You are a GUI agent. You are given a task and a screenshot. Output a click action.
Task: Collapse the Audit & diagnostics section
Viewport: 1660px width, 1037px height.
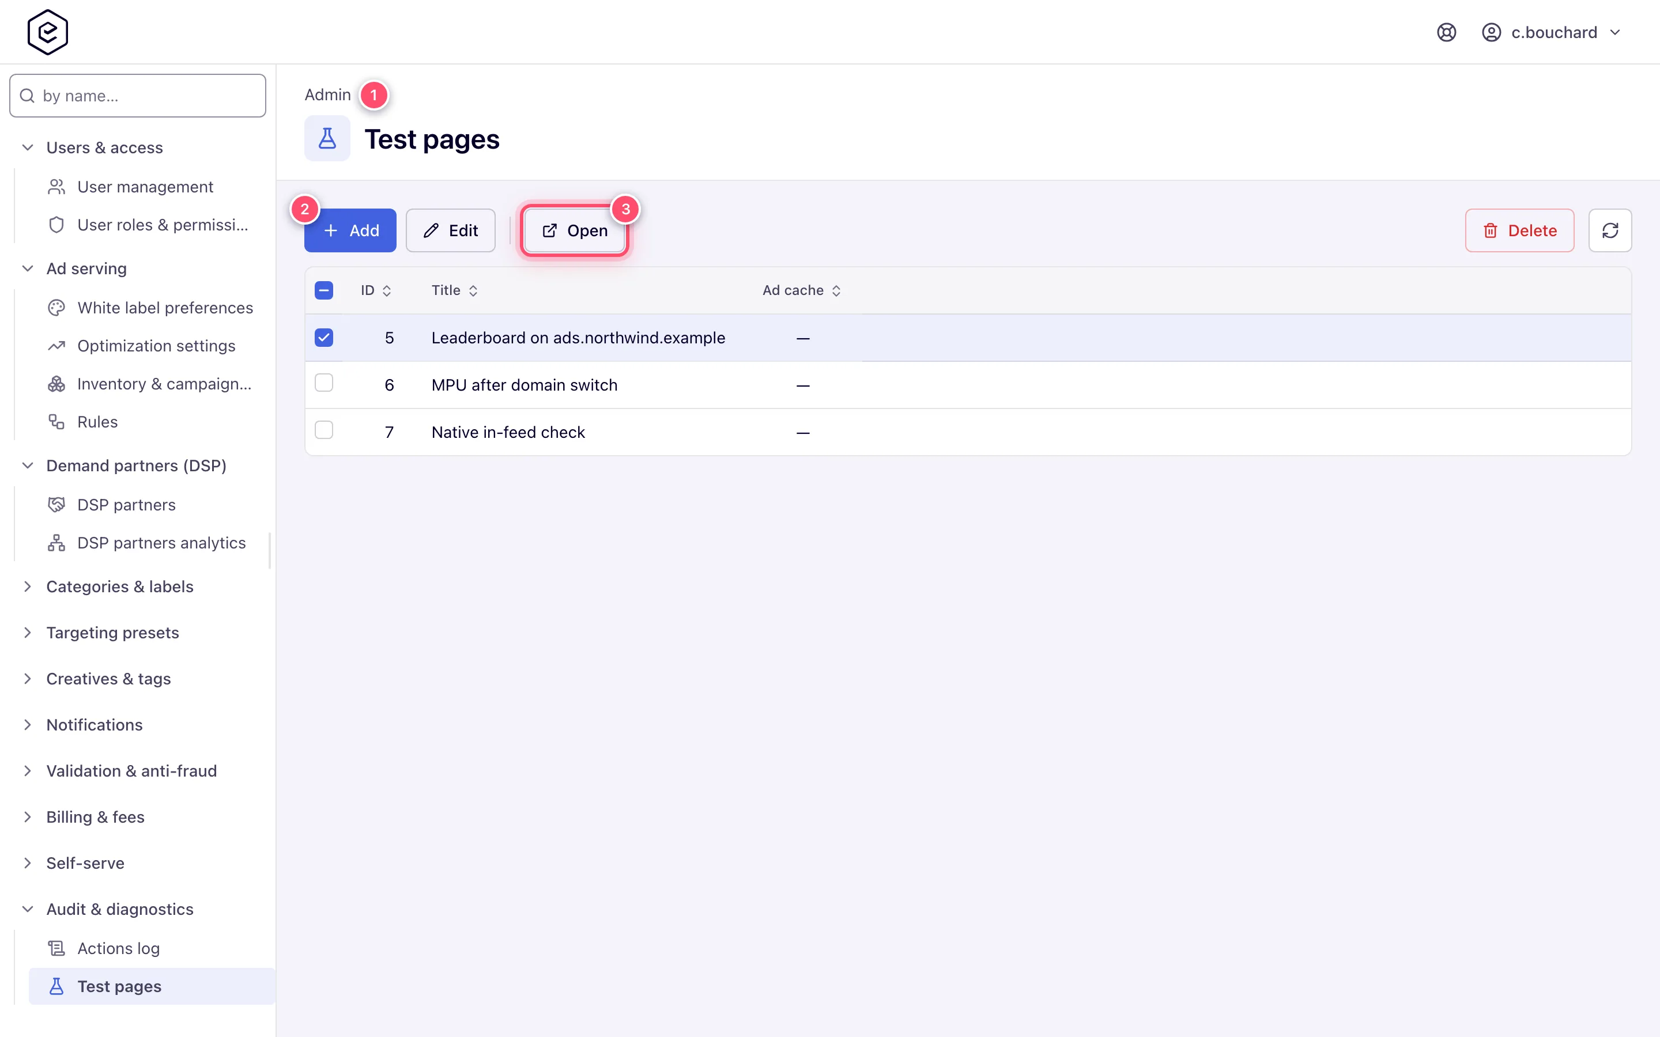[x=28, y=909]
